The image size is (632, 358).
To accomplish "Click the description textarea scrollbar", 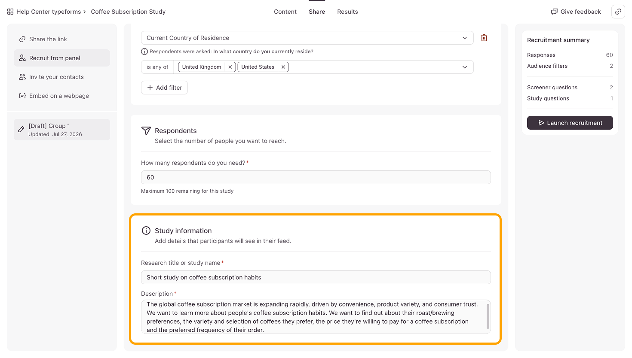I will point(488,316).
